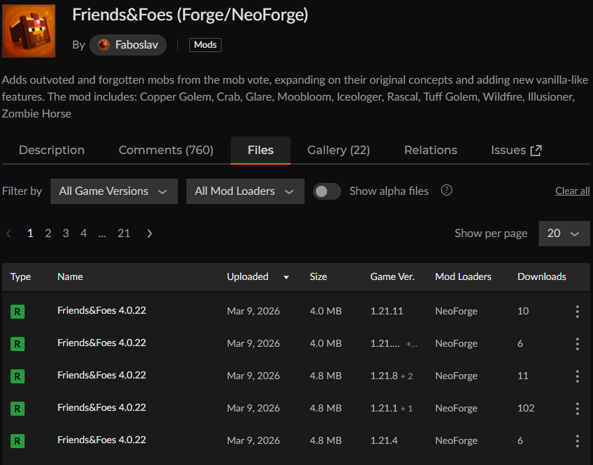Go to previous page using left arrow
This screenshot has width=593, height=465.
click(x=9, y=234)
